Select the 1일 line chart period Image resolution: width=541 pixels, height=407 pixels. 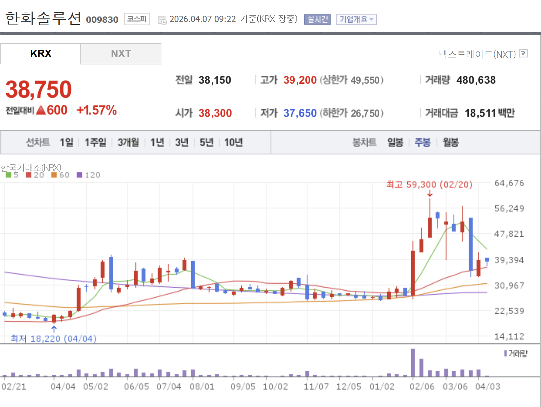(x=67, y=142)
